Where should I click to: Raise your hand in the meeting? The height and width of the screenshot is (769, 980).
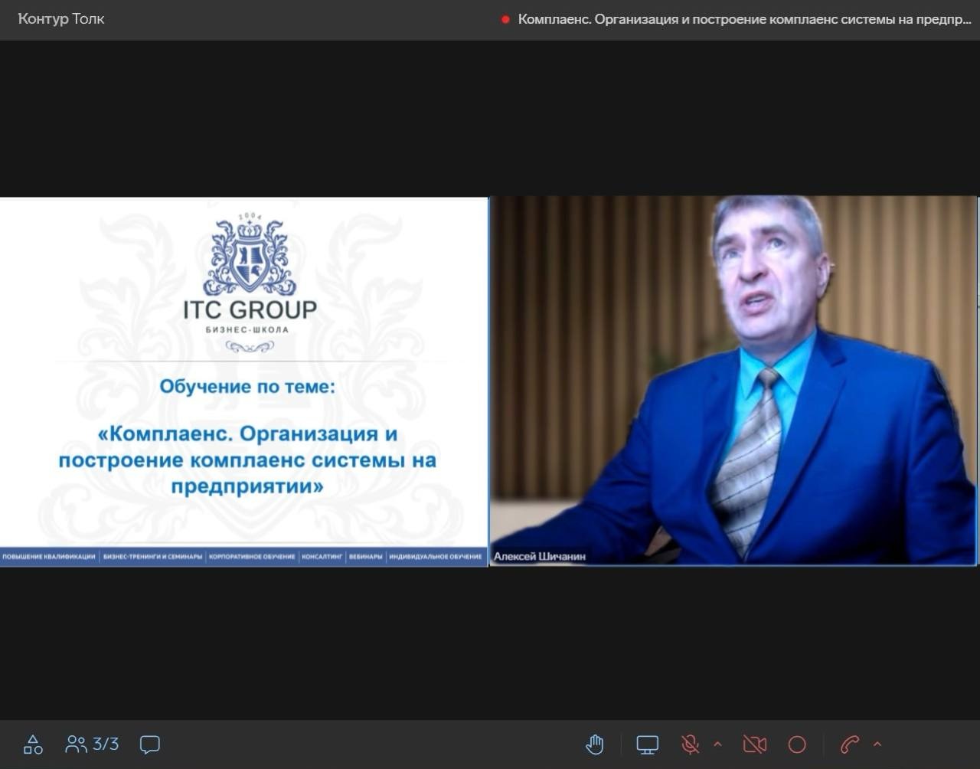(595, 744)
